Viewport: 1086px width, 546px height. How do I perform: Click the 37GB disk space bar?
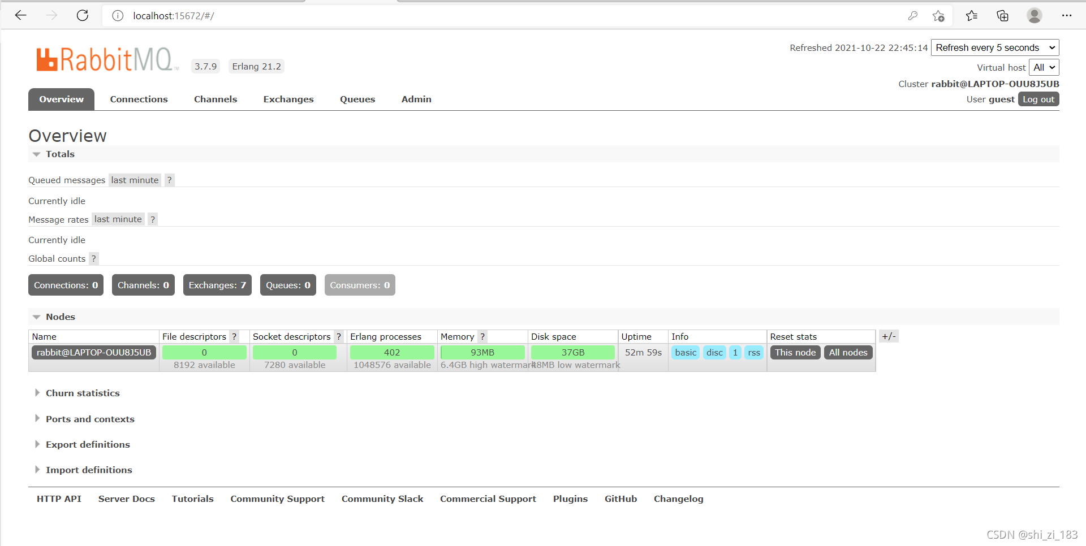pos(573,352)
